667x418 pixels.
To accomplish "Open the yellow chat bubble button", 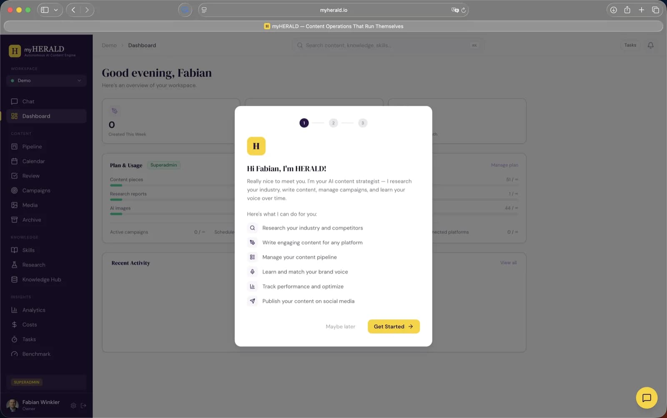I will click(647, 398).
